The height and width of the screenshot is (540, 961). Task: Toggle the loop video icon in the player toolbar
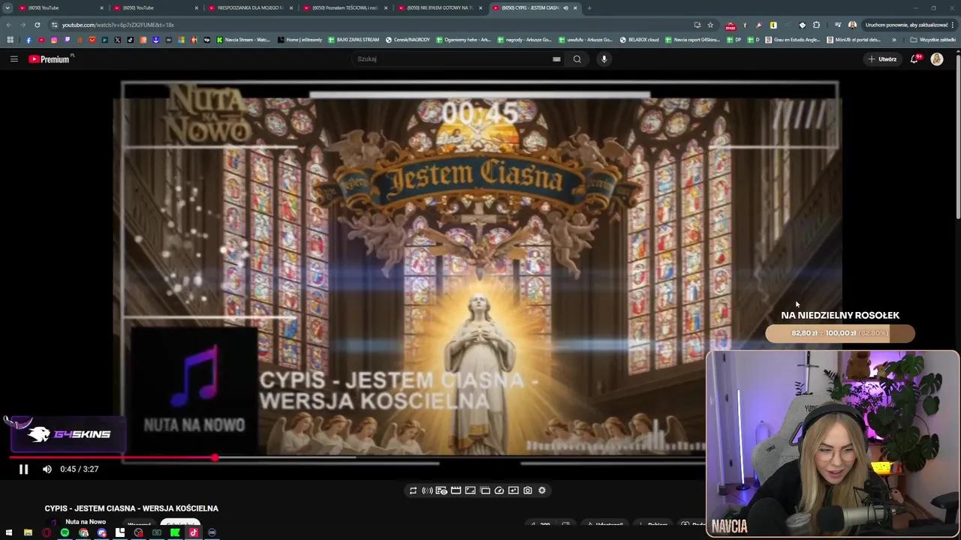413,490
